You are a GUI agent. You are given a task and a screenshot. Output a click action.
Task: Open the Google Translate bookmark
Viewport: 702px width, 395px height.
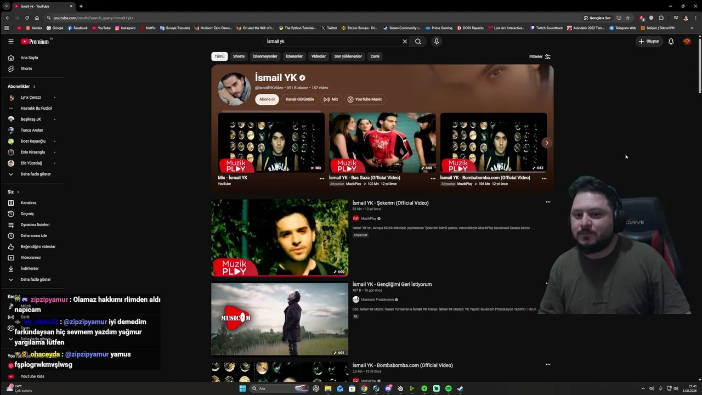(175, 28)
